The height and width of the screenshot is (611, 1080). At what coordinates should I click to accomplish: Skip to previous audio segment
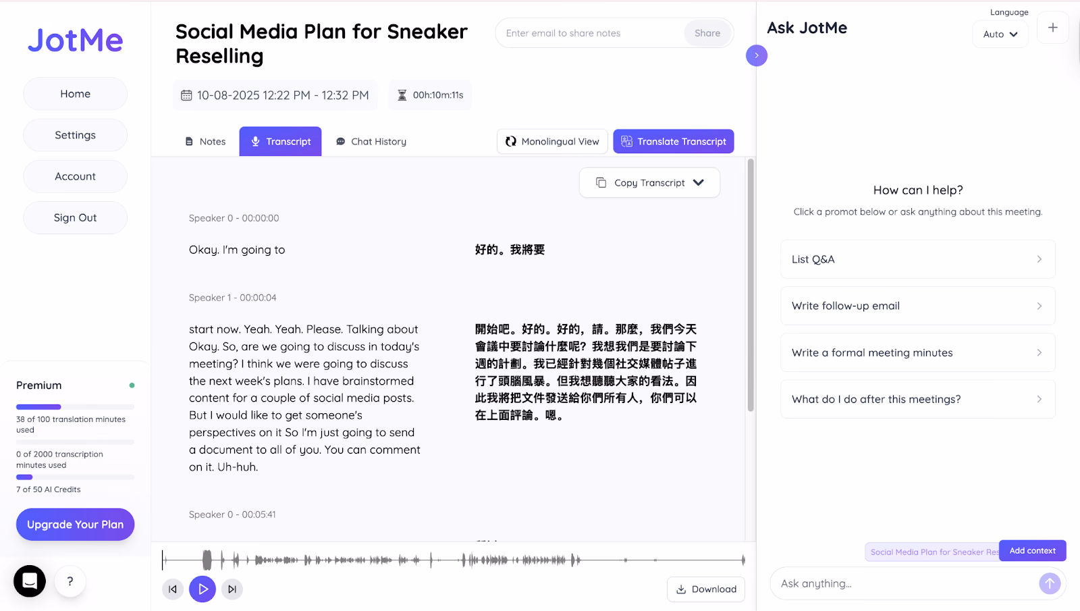click(173, 589)
